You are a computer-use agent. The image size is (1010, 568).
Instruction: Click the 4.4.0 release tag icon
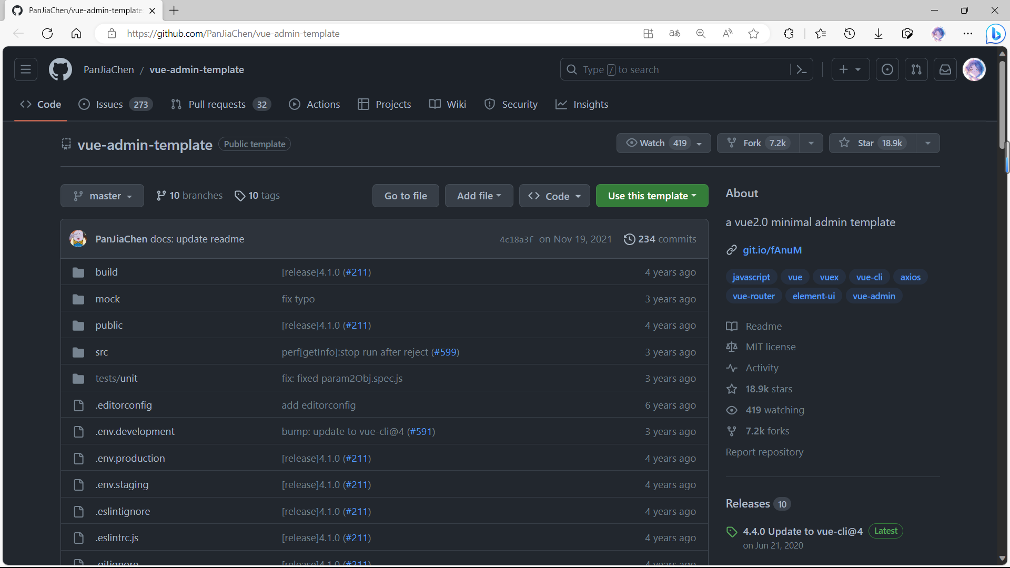pyautogui.click(x=731, y=532)
